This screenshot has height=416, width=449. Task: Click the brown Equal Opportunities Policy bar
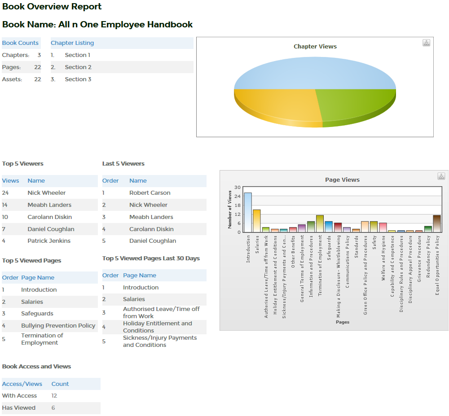click(436, 223)
